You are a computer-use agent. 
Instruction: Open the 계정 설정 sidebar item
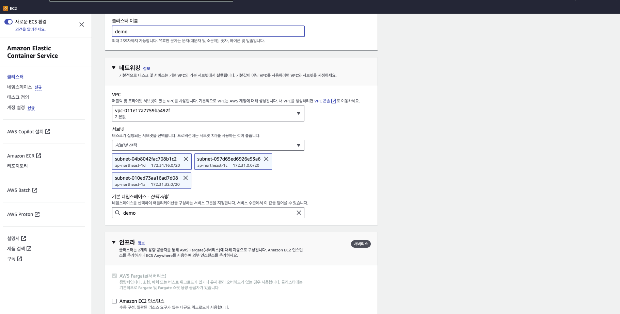point(16,108)
